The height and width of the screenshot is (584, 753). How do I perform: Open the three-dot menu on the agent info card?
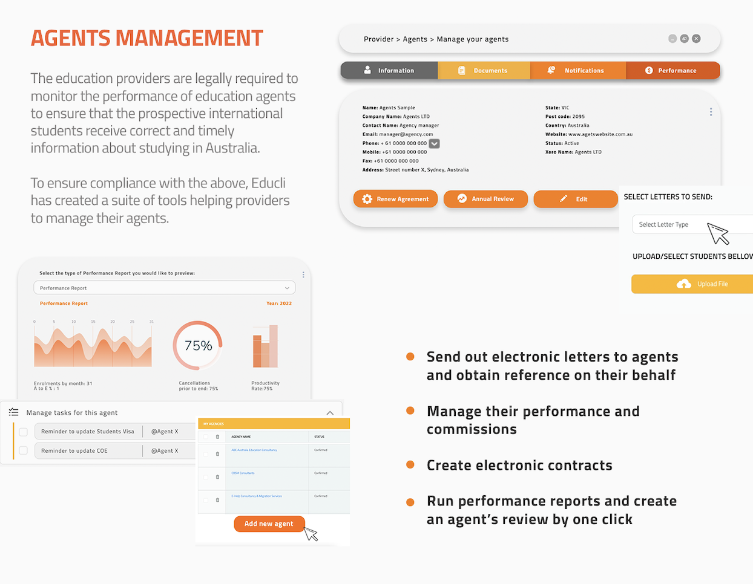tap(711, 112)
